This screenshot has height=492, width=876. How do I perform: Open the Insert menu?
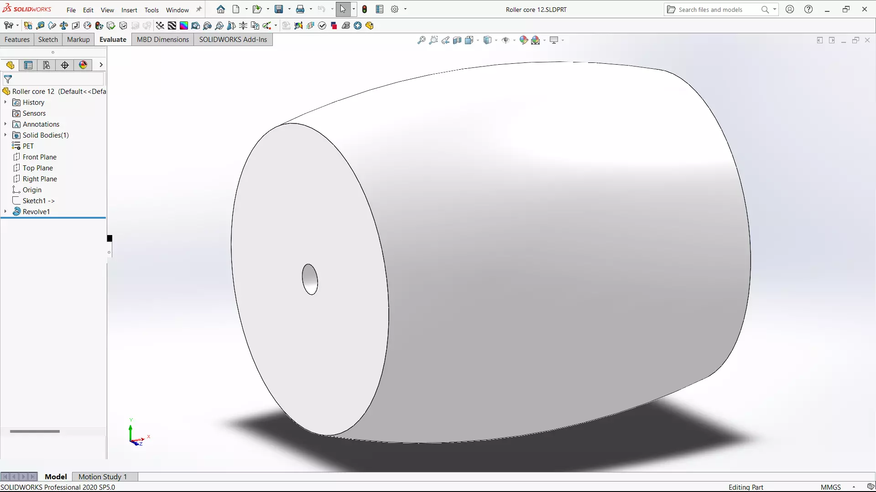129,10
